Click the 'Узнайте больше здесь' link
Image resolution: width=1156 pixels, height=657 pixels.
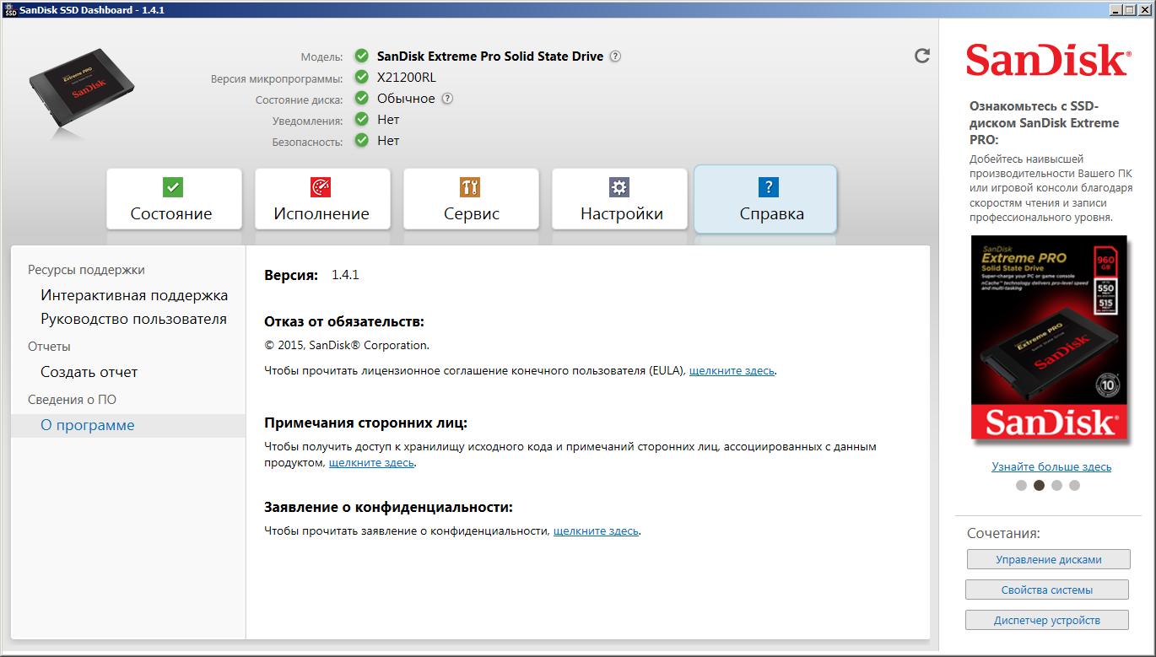coord(1051,466)
